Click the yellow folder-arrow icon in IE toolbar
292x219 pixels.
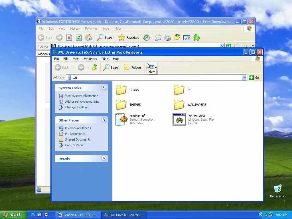177,38
